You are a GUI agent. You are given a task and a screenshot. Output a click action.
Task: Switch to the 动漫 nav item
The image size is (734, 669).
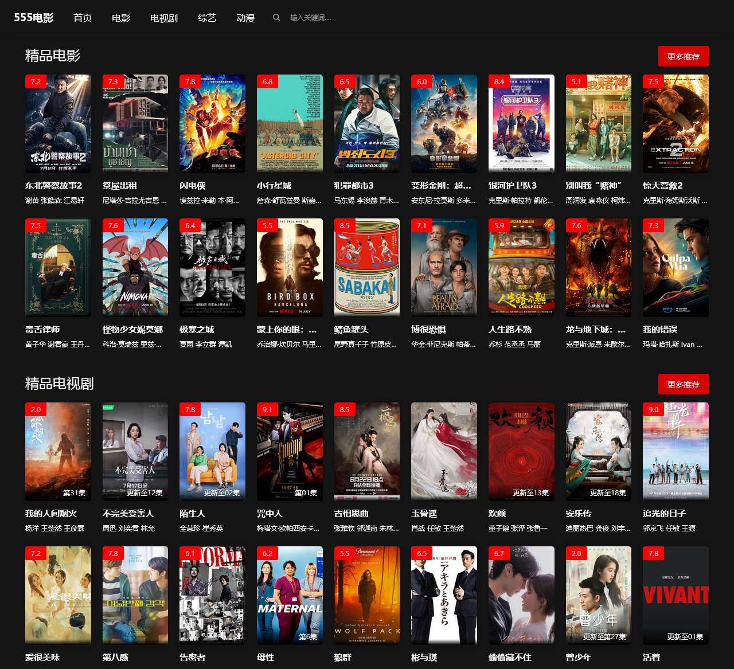click(245, 18)
